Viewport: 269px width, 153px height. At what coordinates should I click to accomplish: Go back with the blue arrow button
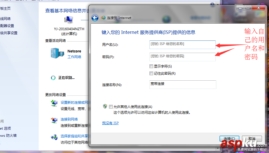coord(95,18)
